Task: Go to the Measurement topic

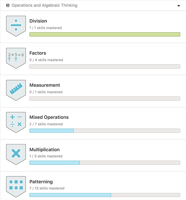Action: coord(45,85)
